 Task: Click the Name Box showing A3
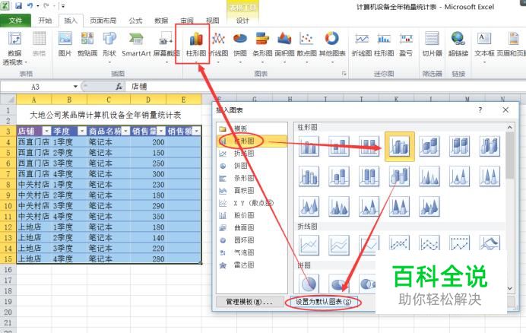36,87
